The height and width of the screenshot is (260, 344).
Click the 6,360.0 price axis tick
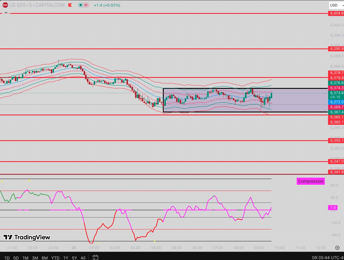pos(337,128)
